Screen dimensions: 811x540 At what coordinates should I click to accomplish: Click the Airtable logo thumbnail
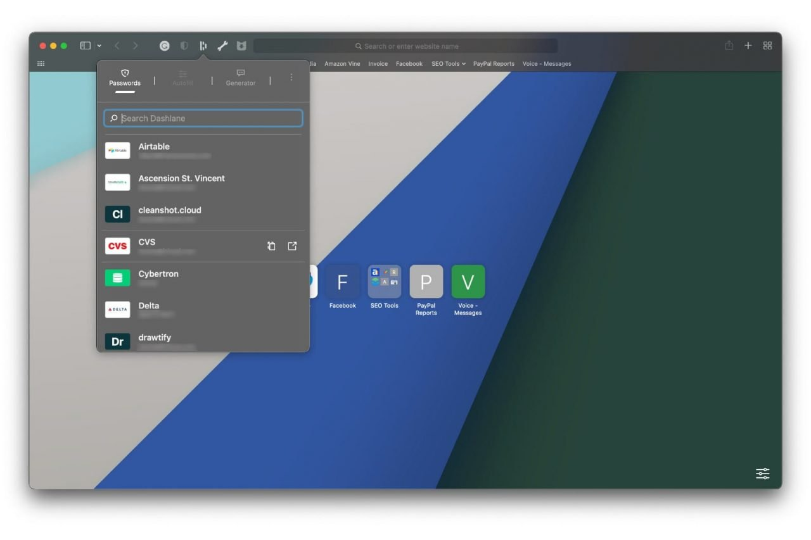(118, 151)
